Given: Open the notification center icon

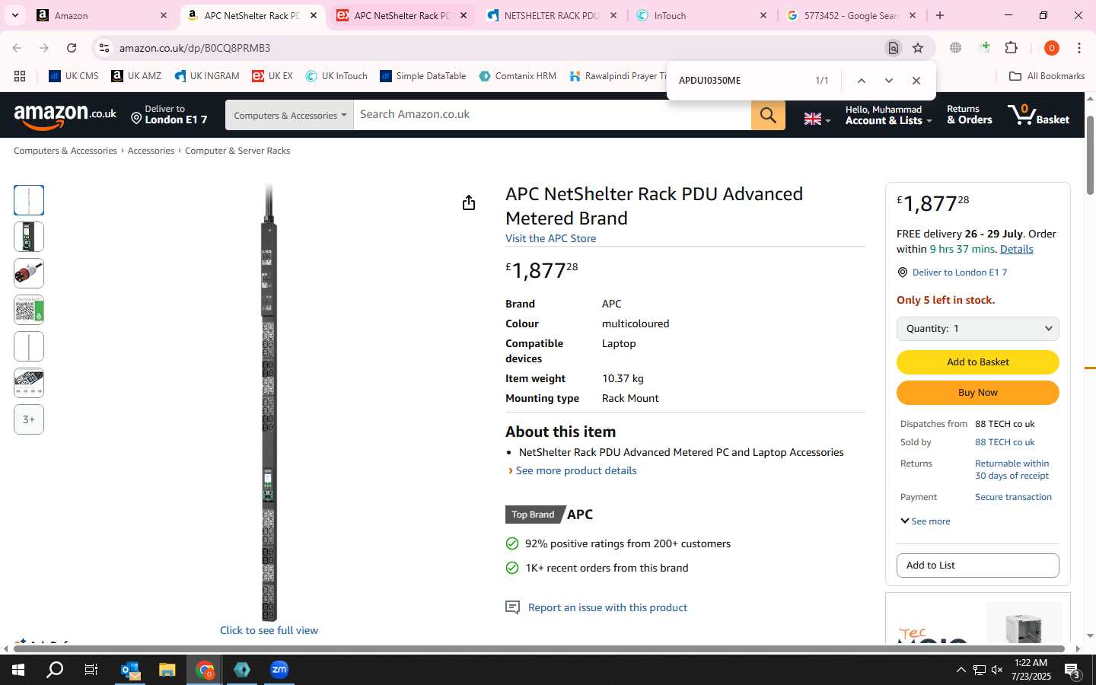Looking at the screenshot, I should 1072,671.
